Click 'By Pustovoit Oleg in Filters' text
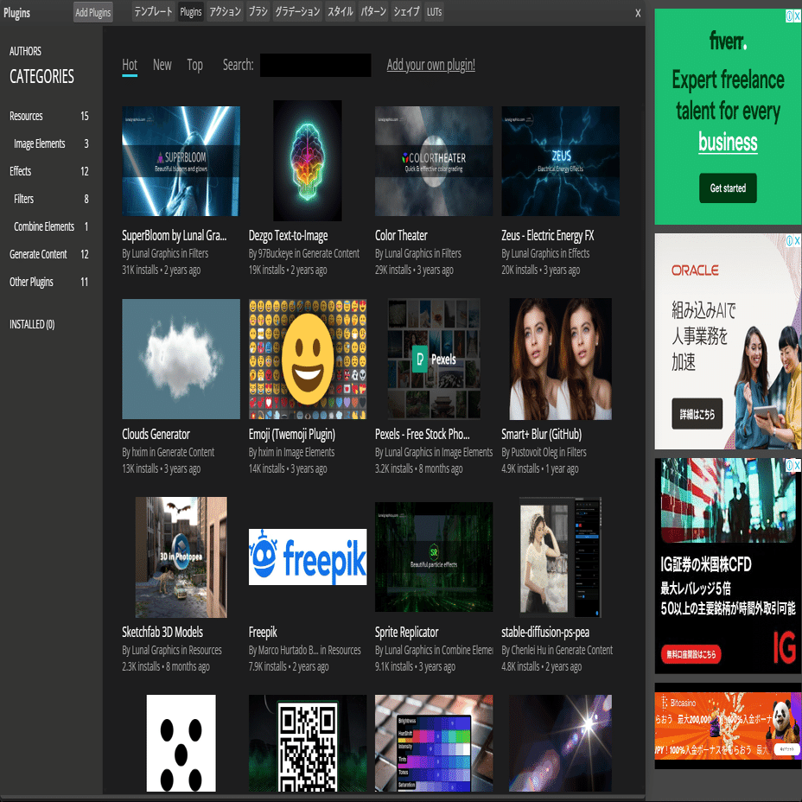The image size is (802, 802). (x=544, y=452)
